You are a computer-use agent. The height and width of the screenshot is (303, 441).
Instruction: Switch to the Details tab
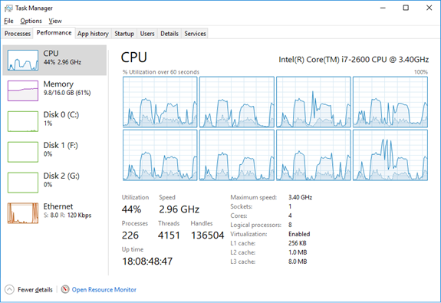coord(169,34)
